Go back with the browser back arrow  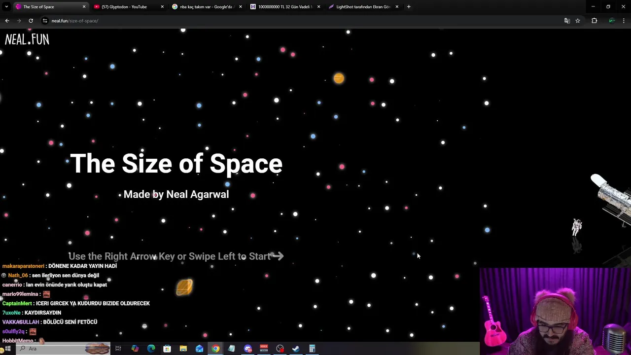click(x=7, y=21)
